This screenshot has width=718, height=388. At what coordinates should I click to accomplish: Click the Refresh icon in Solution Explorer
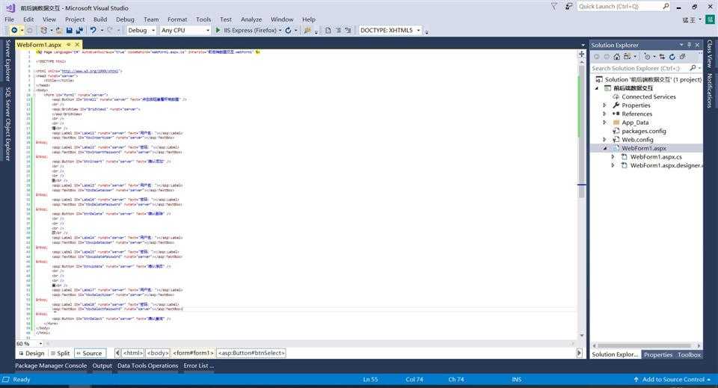point(672,57)
